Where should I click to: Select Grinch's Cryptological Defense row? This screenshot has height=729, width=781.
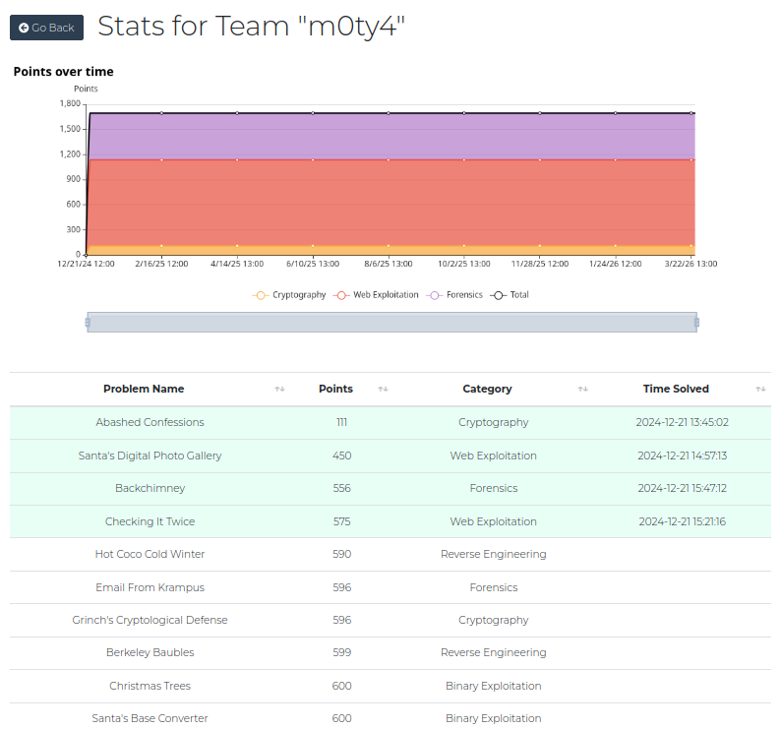pyautogui.click(x=150, y=621)
